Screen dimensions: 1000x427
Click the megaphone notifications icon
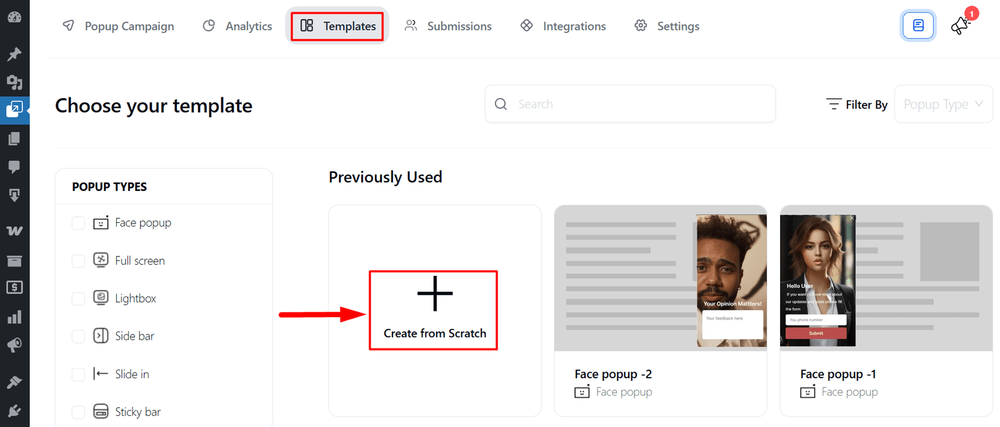(x=960, y=26)
